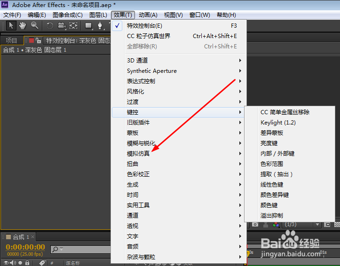340x266 pixels.
Task: Toggle the checked 特效控制台(E) menu item
Action: (179, 26)
